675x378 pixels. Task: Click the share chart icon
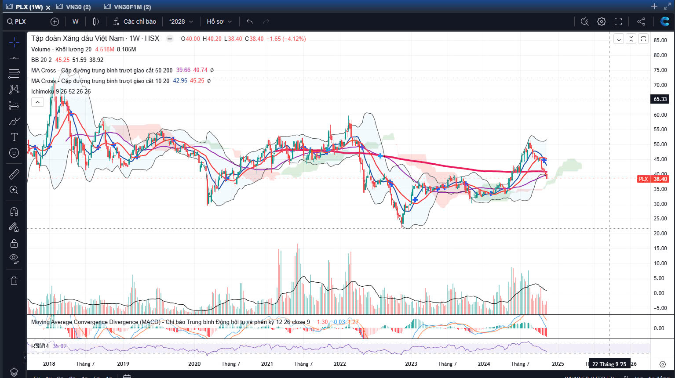pyautogui.click(x=641, y=22)
